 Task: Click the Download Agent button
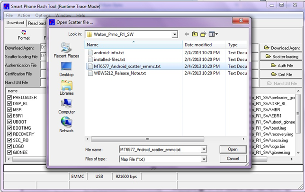point(282,48)
